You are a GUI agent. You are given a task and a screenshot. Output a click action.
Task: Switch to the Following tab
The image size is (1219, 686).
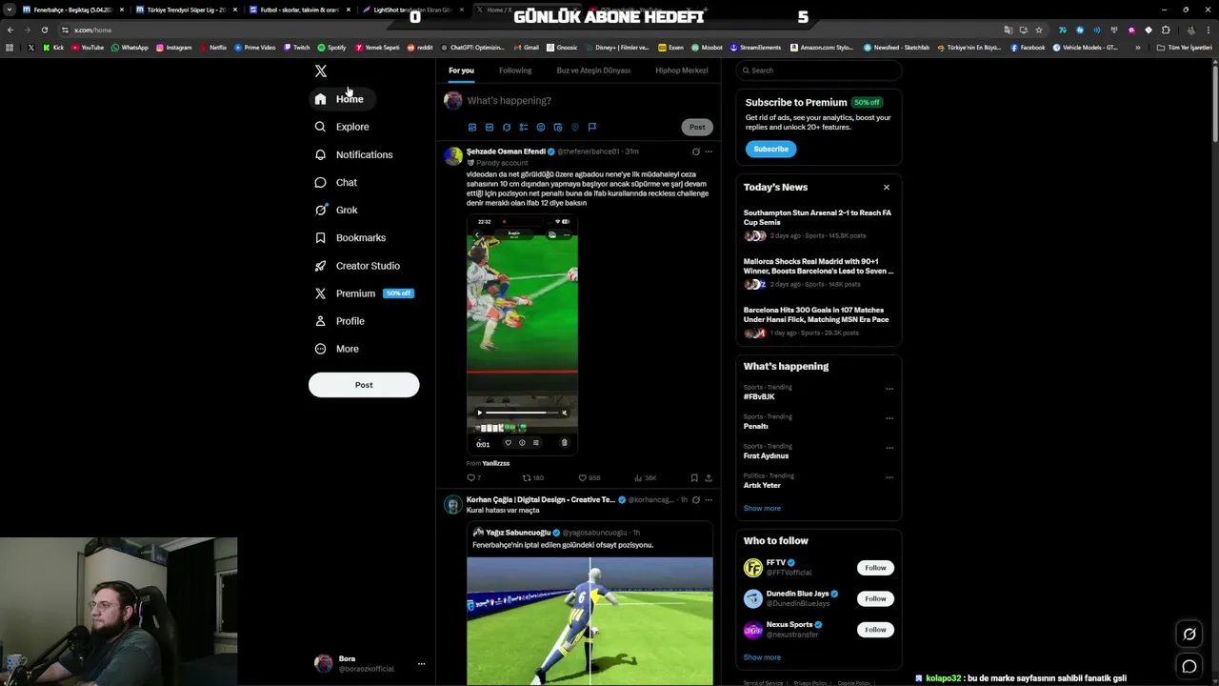pyautogui.click(x=515, y=71)
